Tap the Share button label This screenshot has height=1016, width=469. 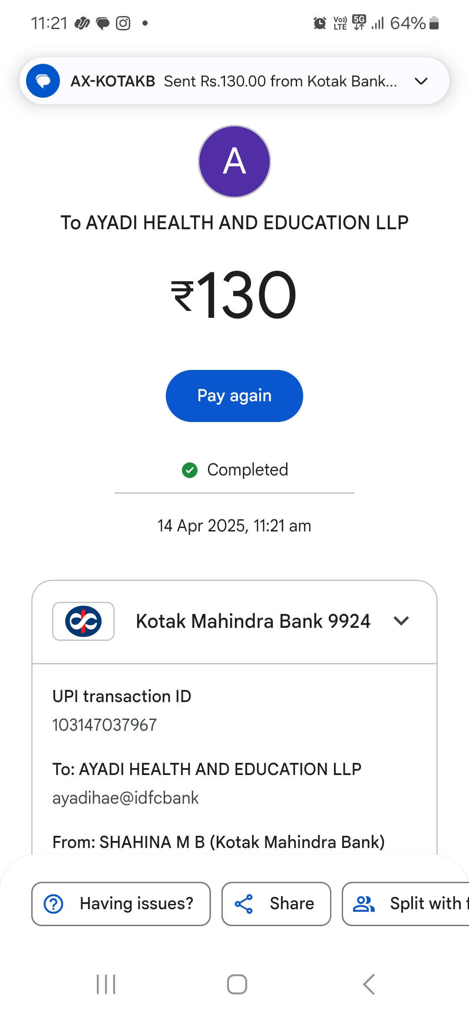(x=292, y=904)
